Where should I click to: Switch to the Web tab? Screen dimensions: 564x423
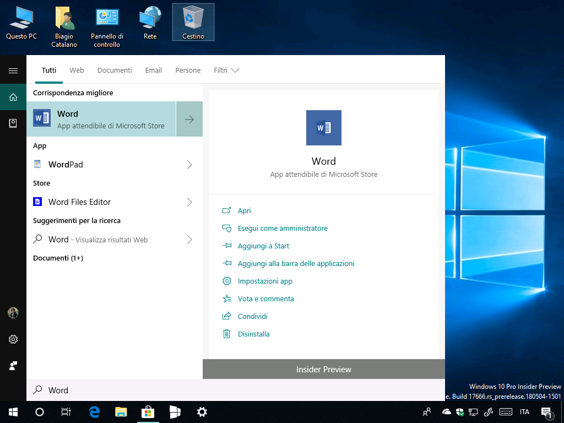[x=77, y=70]
